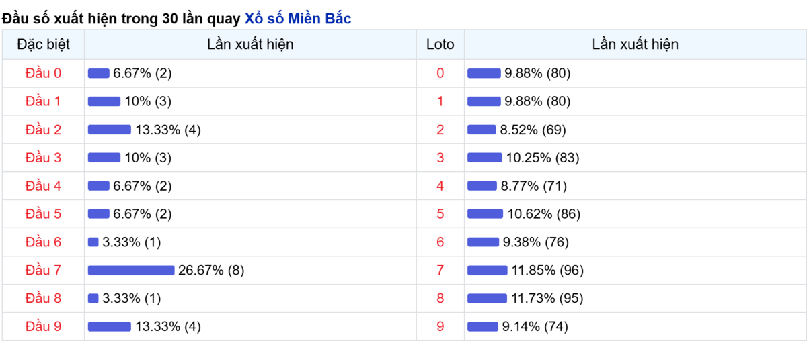807x341 pixels.
Task: Select the Đầu 6 row label
Action: (43, 242)
